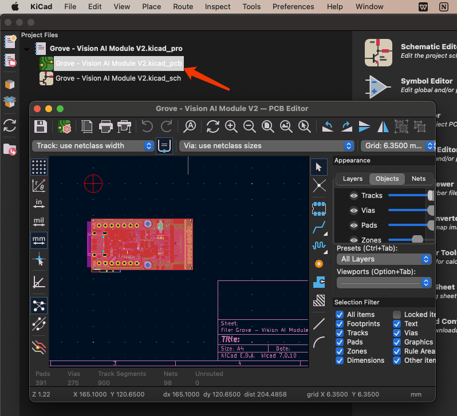Switch units to inches

(x=39, y=203)
